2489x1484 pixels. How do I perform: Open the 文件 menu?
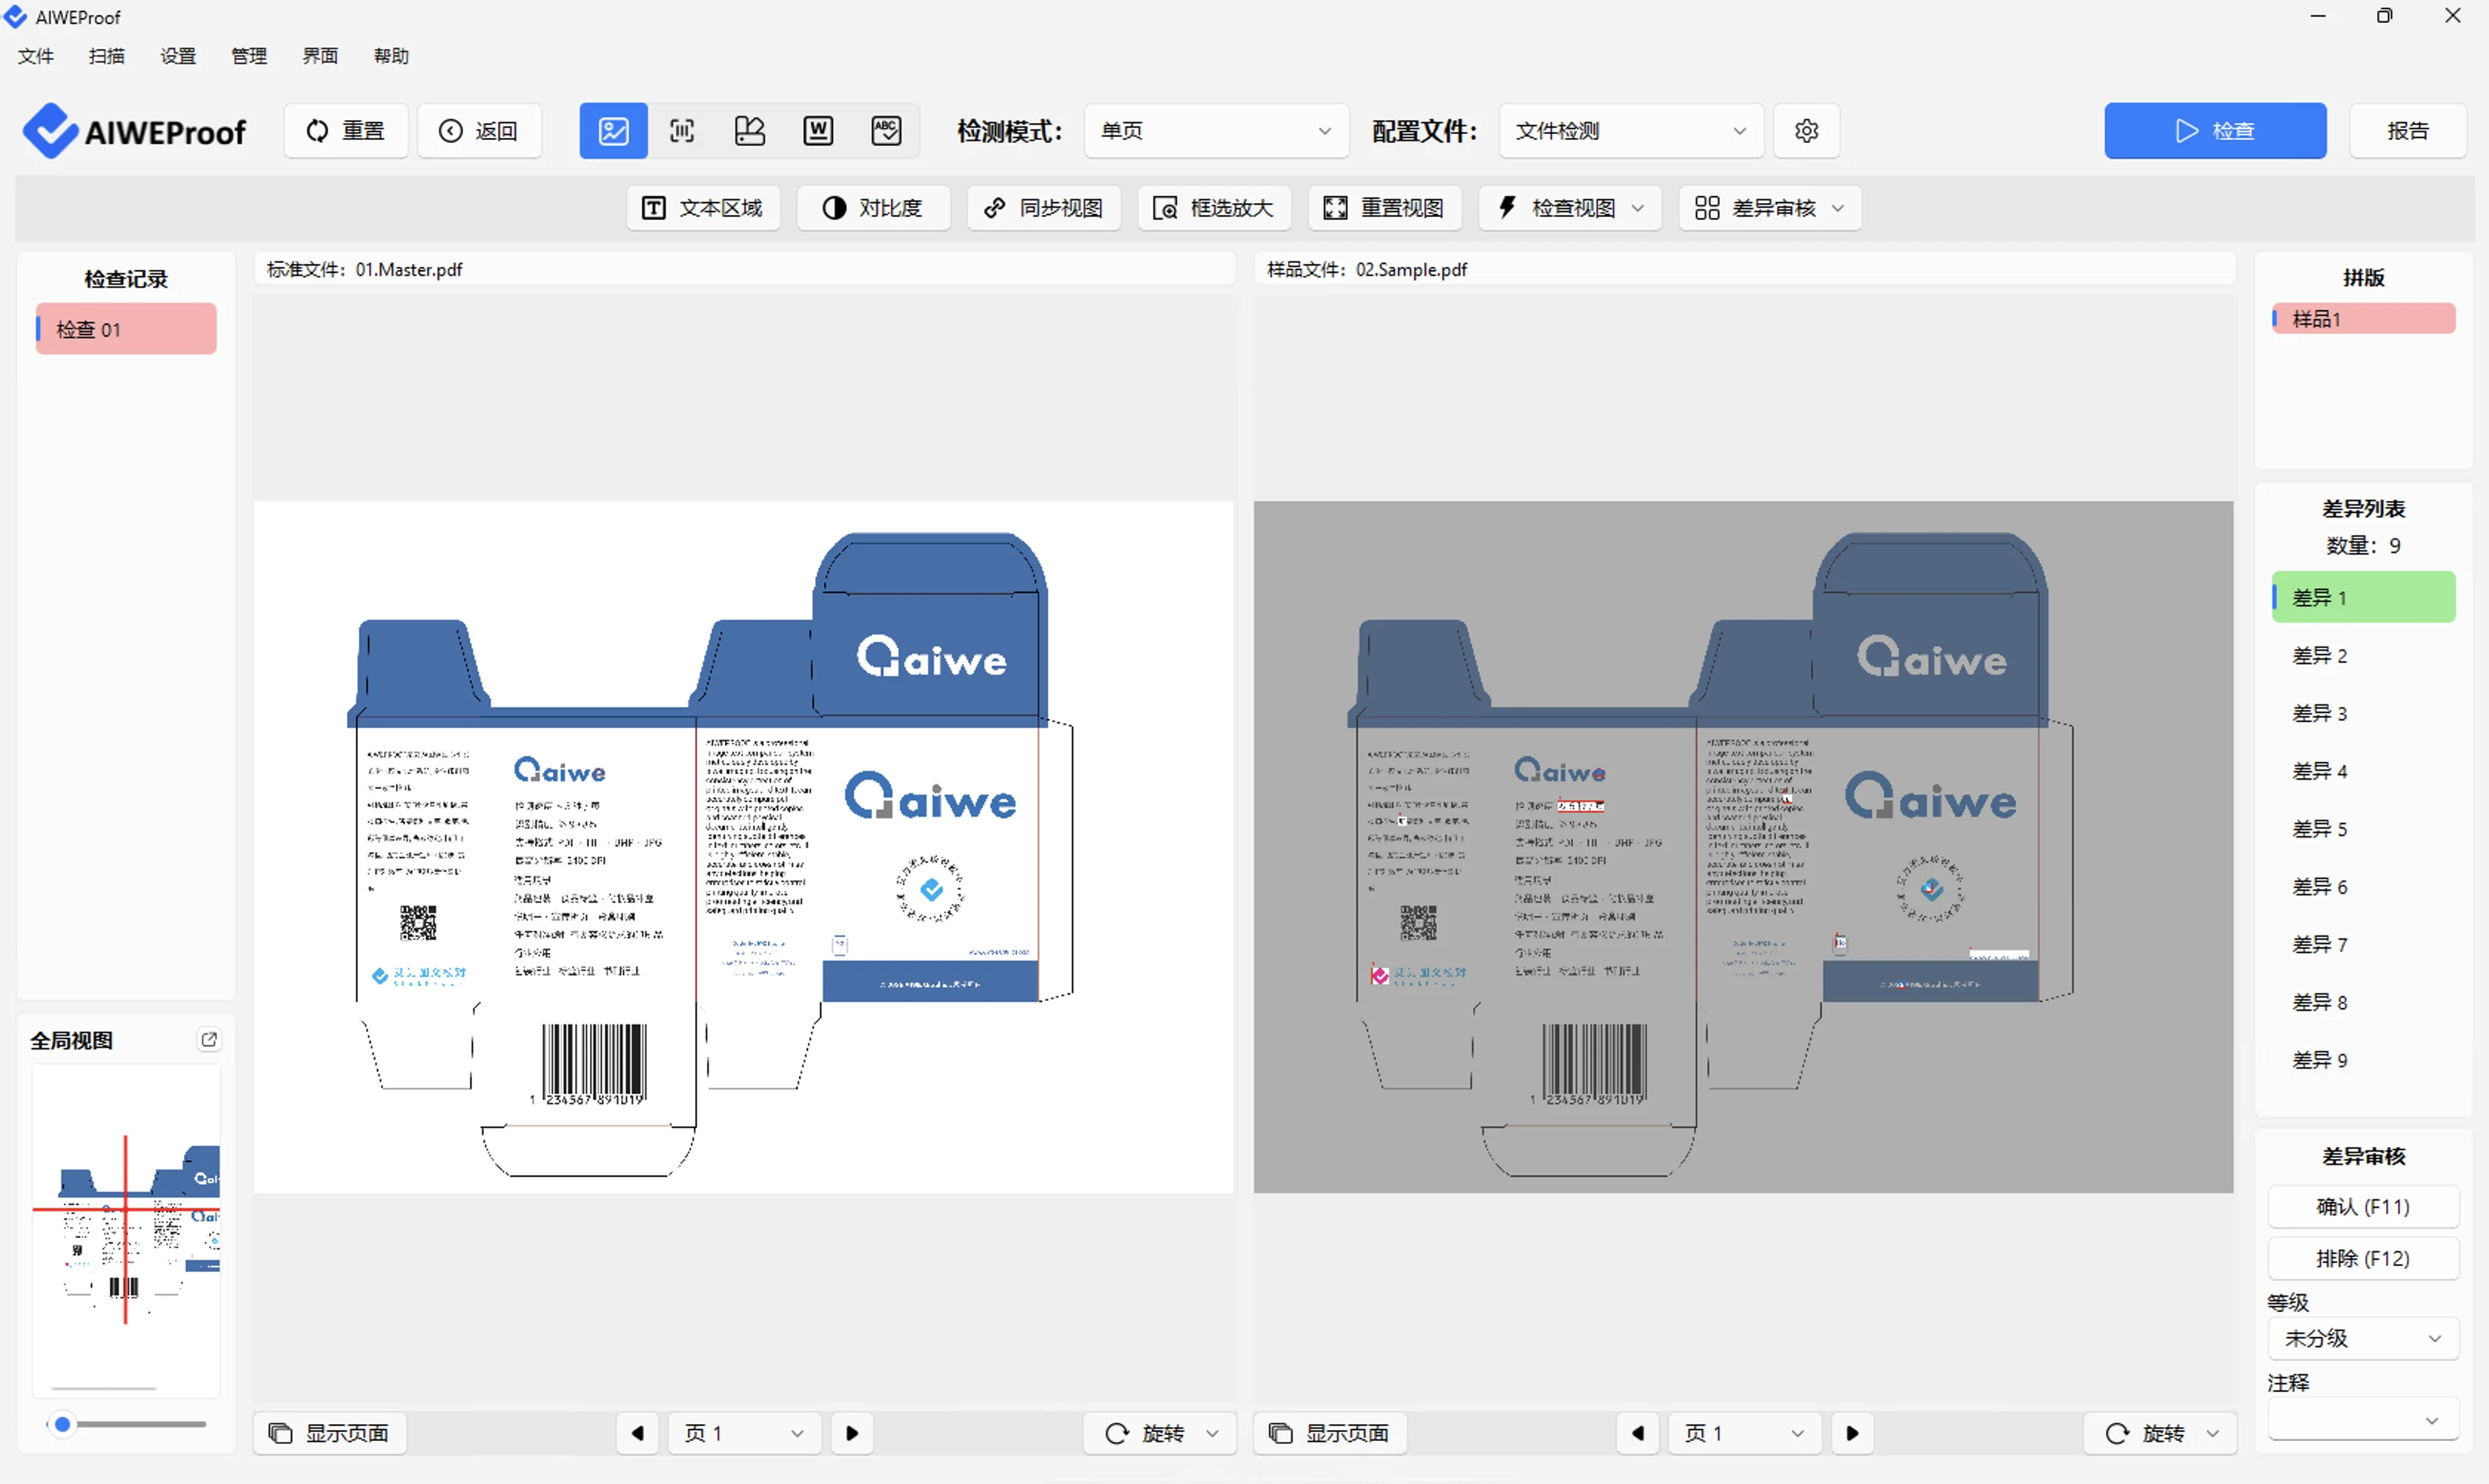pyautogui.click(x=36, y=56)
